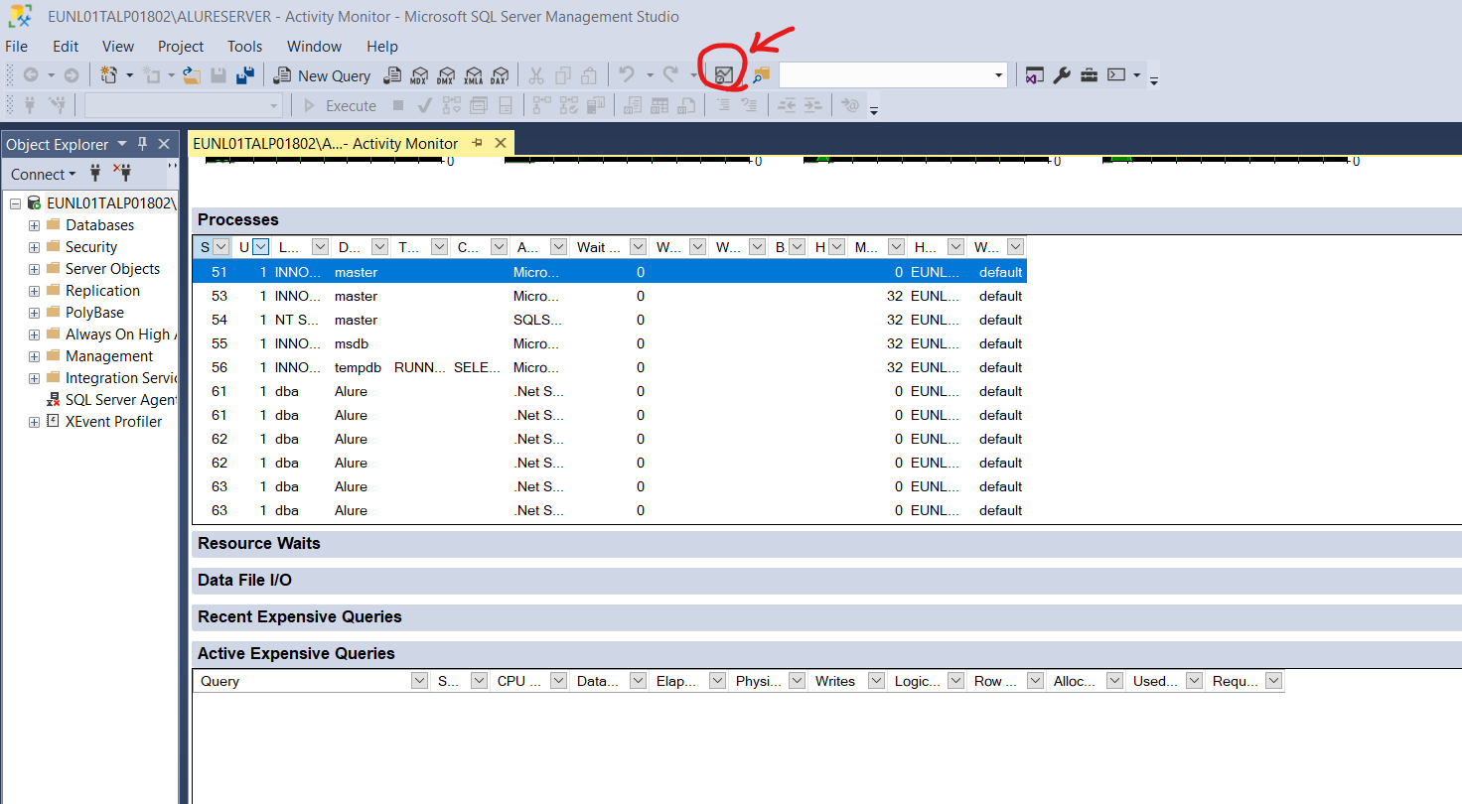The height and width of the screenshot is (804, 1462).
Task: Open Activity Monitor from the toolbar icon
Action: click(x=724, y=75)
